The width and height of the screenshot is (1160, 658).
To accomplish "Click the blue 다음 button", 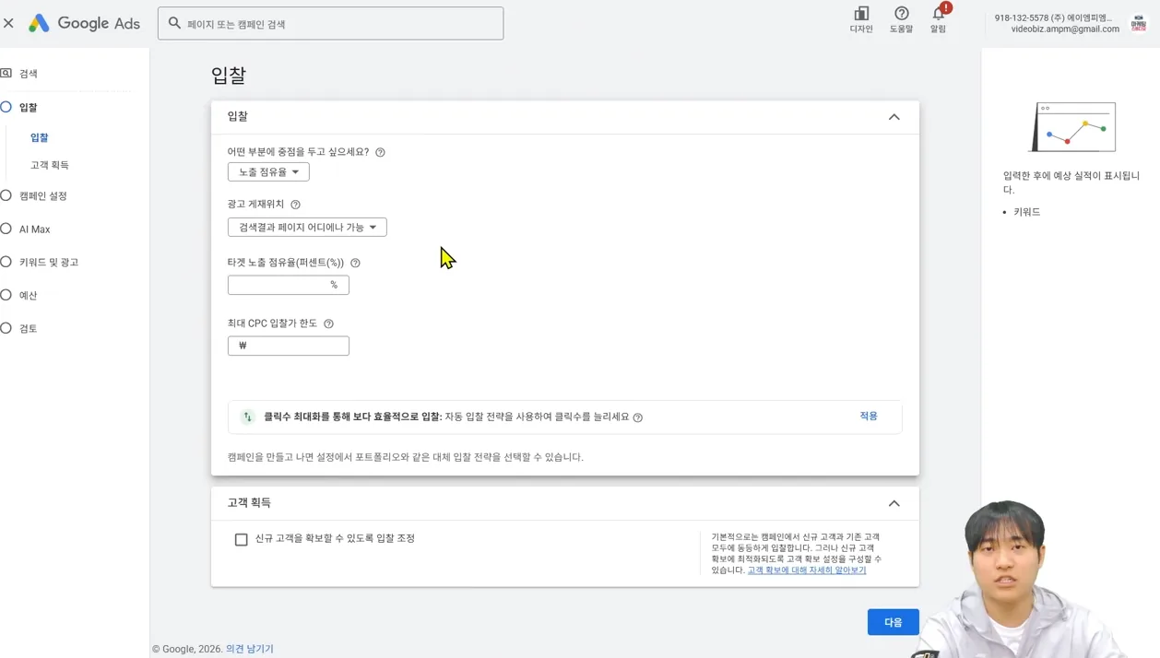I will pos(893,622).
